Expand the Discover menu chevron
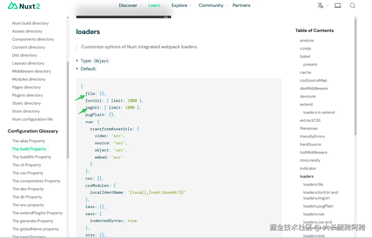Viewport: 372px width, 238px height. (140, 5)
